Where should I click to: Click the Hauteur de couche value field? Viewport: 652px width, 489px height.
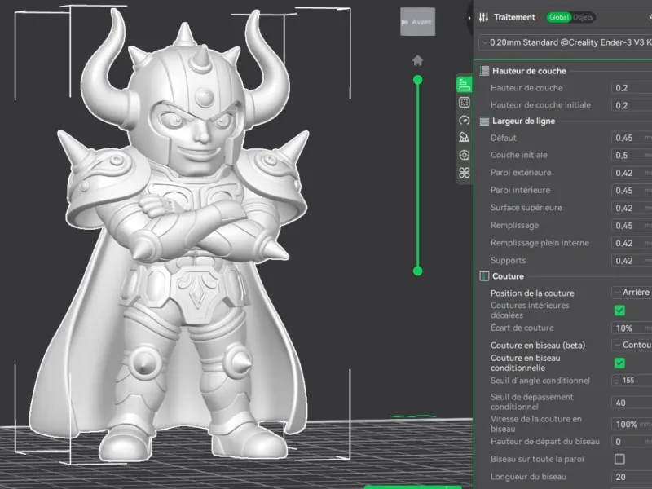click(x=632, y=88)
